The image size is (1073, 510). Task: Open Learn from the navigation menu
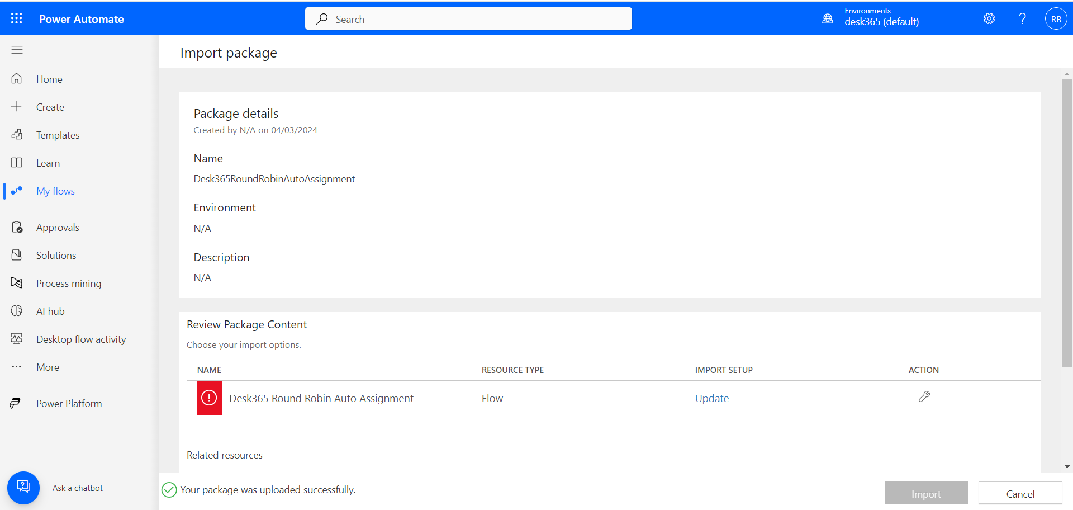[48, 163]
